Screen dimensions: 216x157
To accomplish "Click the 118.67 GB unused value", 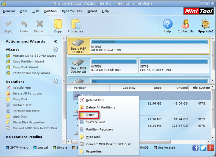I will tap(180, 126).
